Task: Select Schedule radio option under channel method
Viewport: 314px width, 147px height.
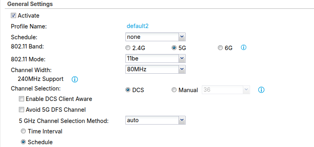Action: pos(23,142)
